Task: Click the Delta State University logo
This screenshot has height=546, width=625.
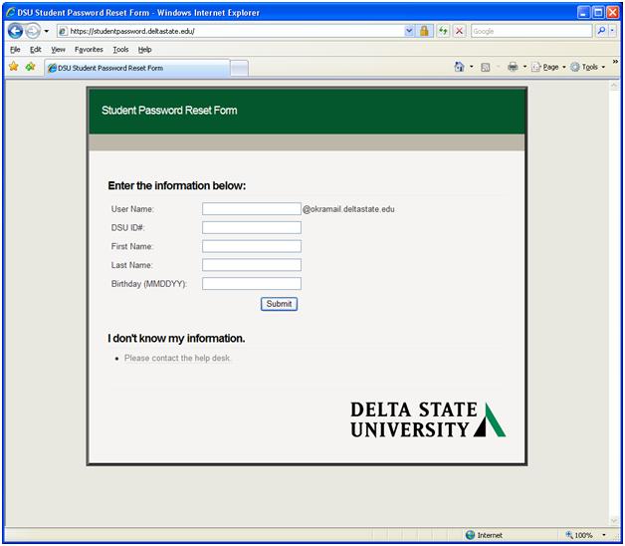Action: click(428, 419)
